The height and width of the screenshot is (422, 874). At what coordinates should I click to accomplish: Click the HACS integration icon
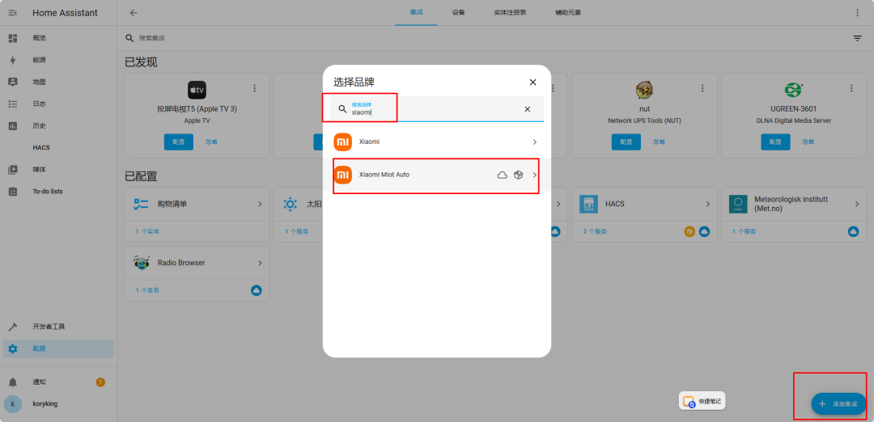[x=588, y=205]
